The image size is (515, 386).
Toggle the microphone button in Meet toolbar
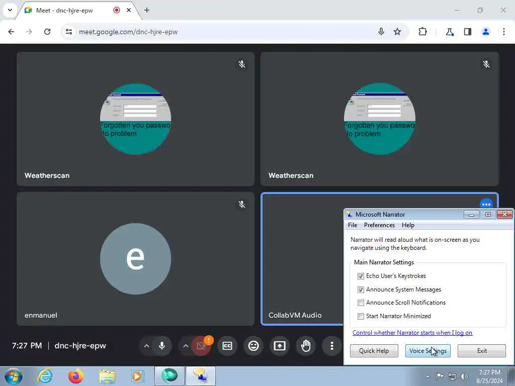[x=161, y=346]
